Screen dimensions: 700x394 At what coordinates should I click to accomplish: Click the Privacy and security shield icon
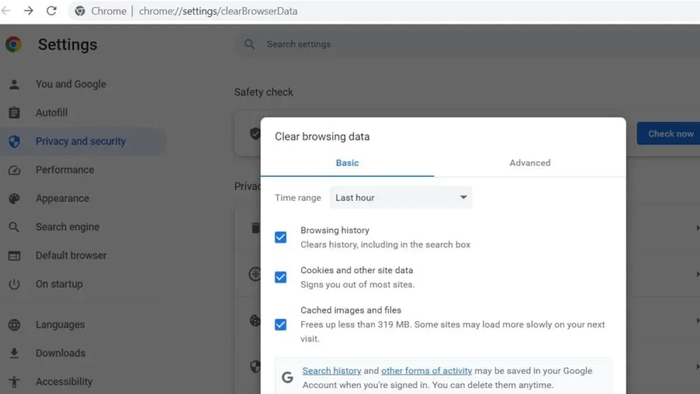[x=15, y=141]
